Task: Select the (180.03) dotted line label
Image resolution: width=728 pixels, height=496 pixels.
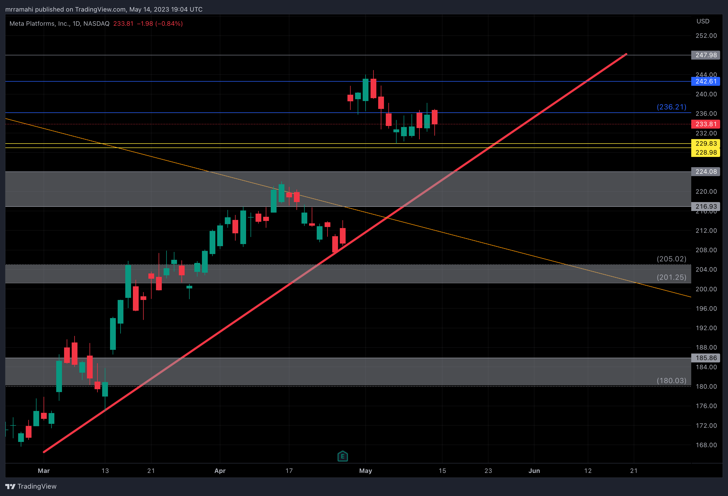Action: (x=671, y=381)
